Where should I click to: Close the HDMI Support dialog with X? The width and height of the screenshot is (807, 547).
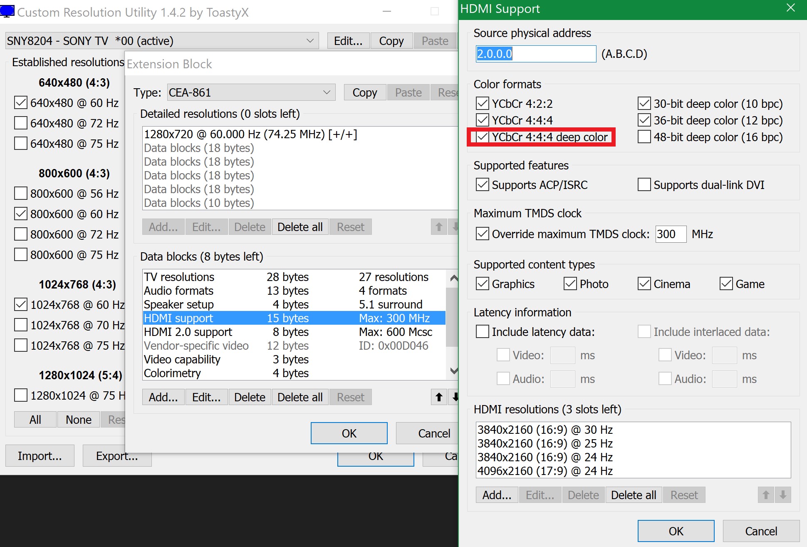[791, 8]
